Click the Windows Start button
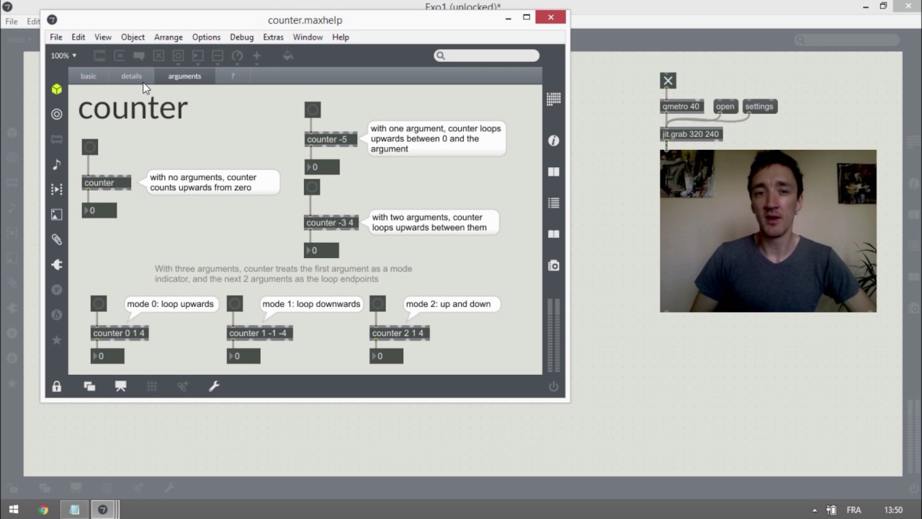The image size is (922, 519). [14, 510]
